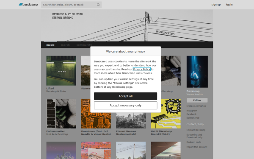The width and height of the screenshot is (254, 159).
Task: Open the brown architecture album cover in the bottom row
Action: coord(166,150)
